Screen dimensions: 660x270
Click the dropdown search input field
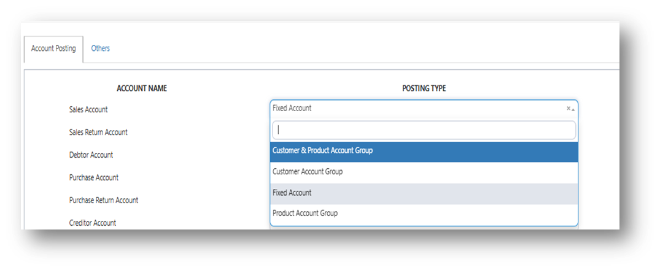point(424,130)
